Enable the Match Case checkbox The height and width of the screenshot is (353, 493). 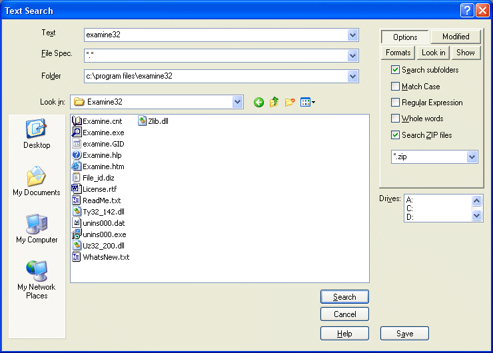coord(395,86)
